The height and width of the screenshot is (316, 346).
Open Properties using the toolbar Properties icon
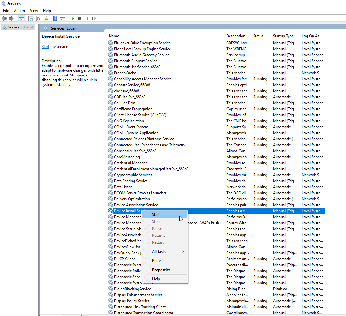[x=31, y=18]
